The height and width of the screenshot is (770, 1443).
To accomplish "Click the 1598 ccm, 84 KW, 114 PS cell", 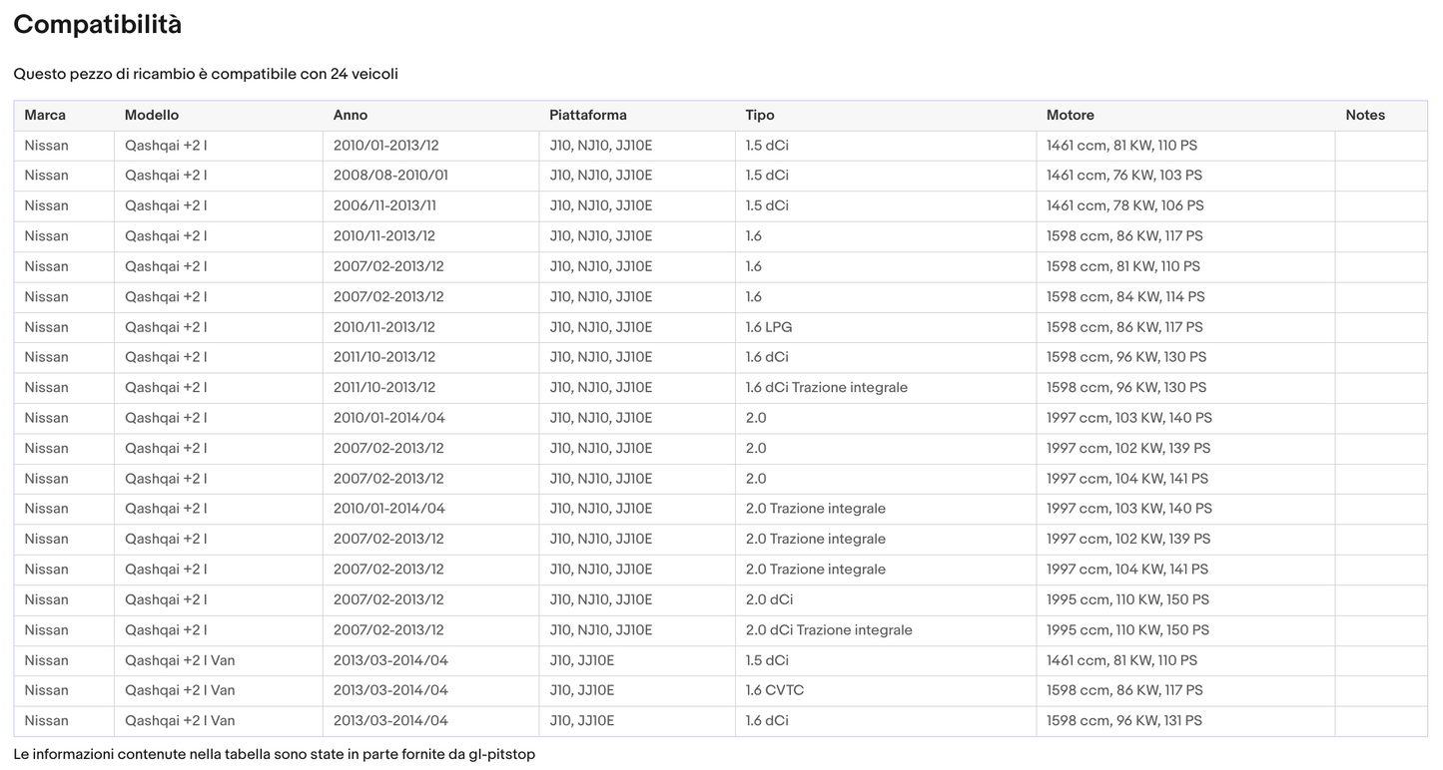I will pos(1125,296).
